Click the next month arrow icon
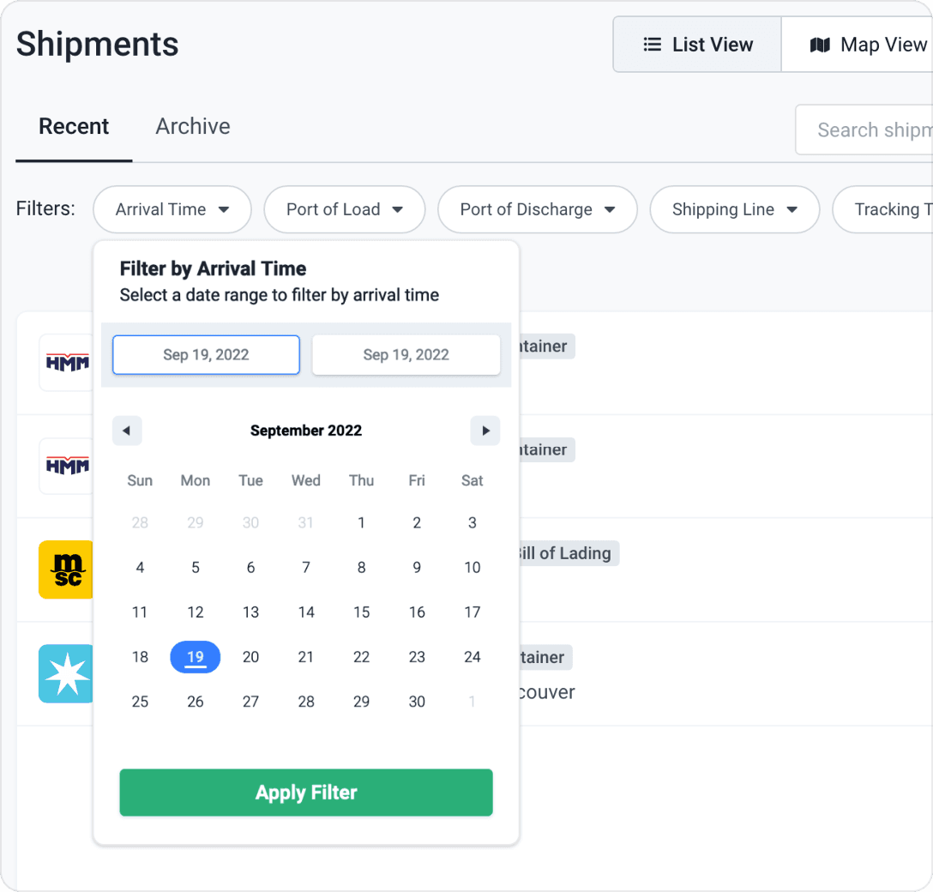933x892 pixels. [485, 431]
